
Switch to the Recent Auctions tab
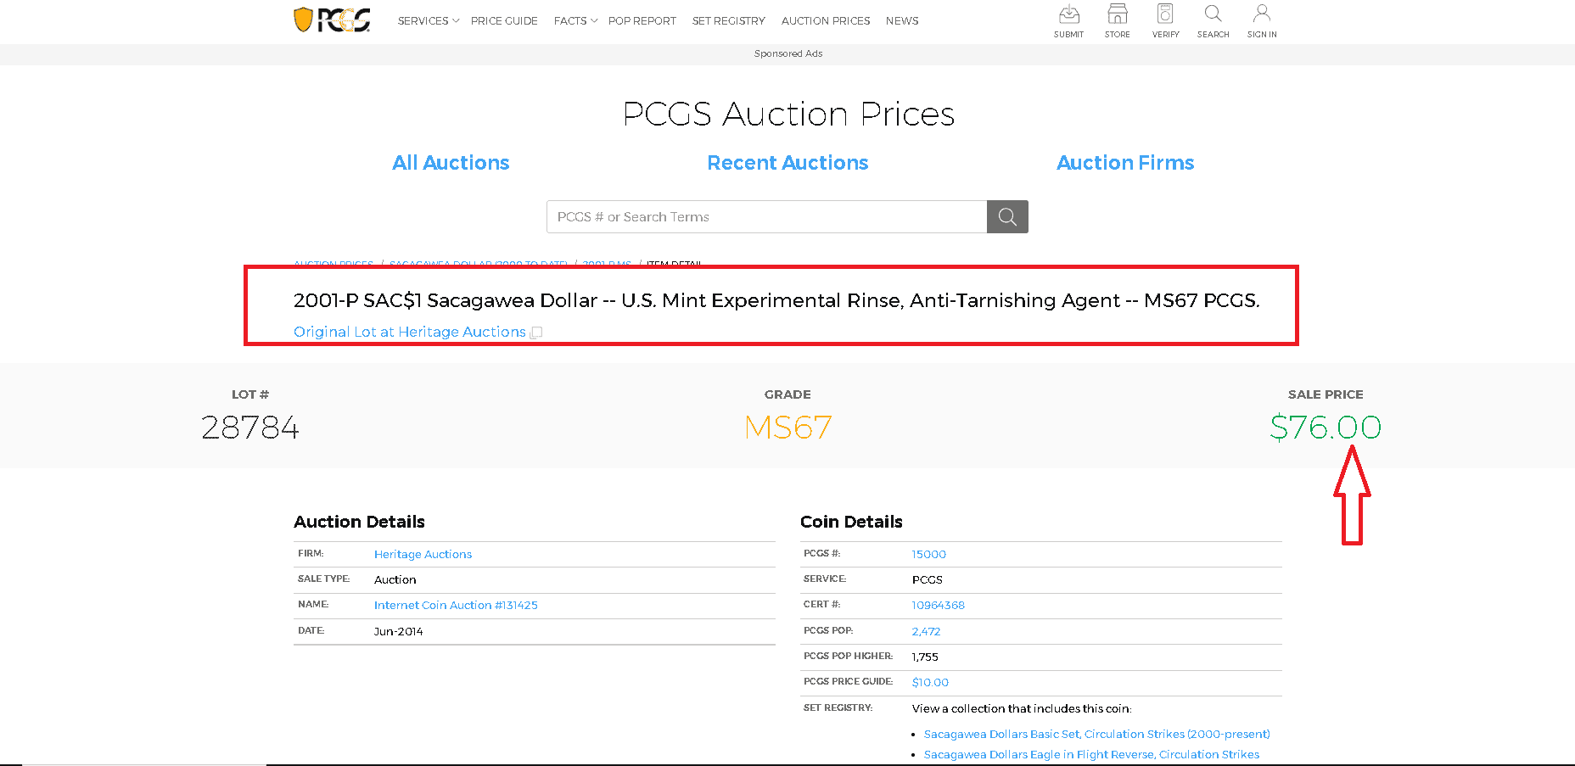[x=787, y=163]
